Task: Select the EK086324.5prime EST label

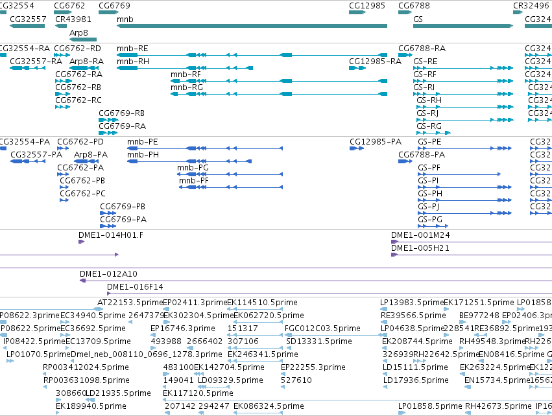Action: 269,406
